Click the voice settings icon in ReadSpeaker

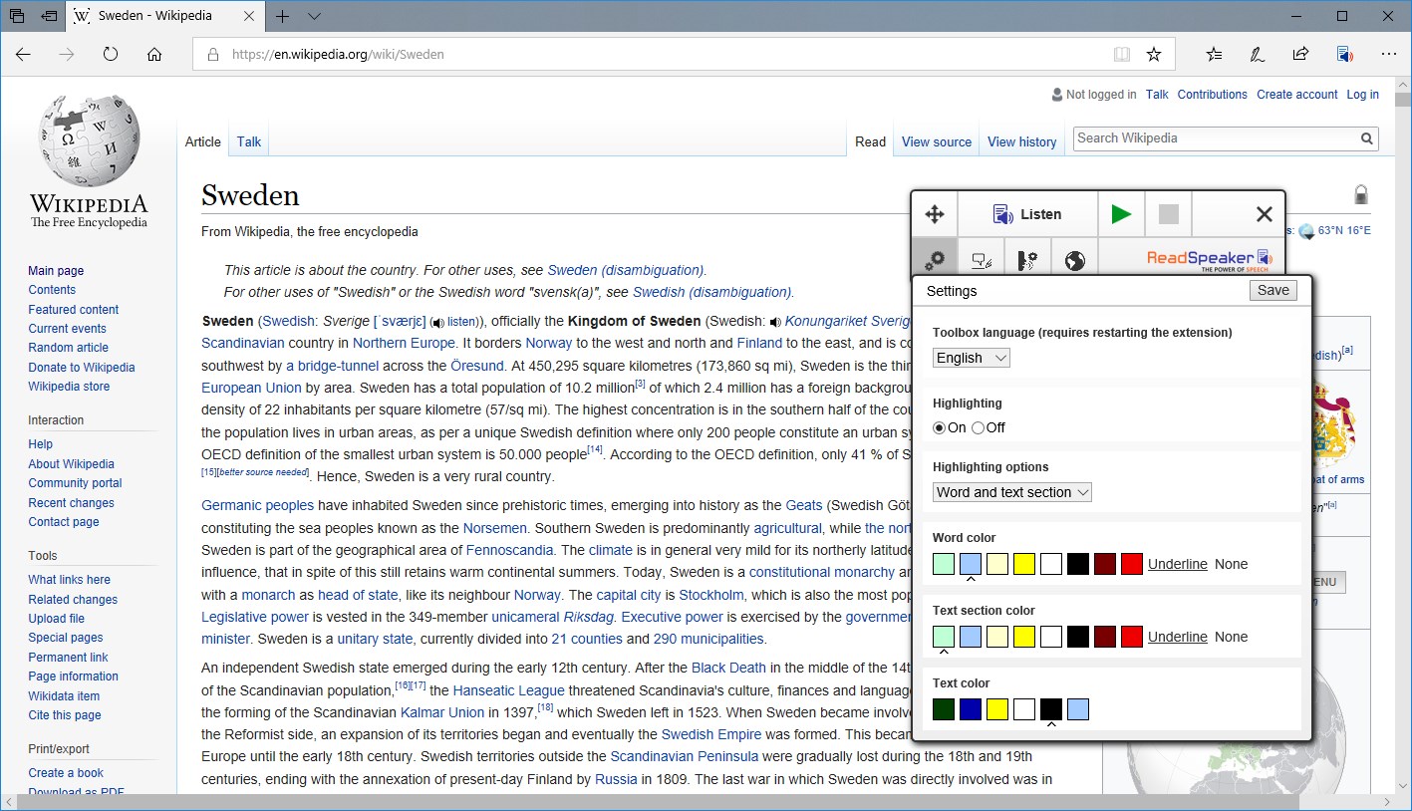click(1027, 261)
